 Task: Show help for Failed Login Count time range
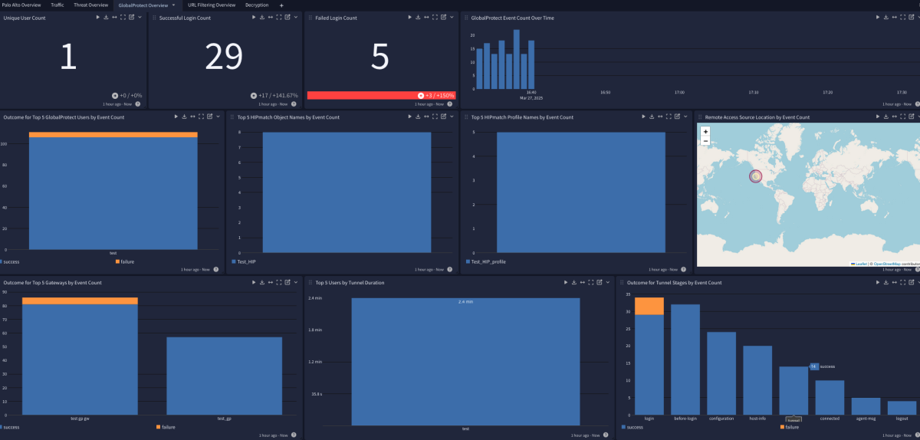[452, 103]
